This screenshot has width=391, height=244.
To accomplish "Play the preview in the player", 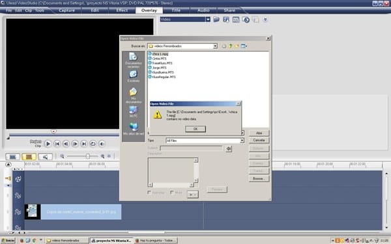I will (x=48, y=144).
